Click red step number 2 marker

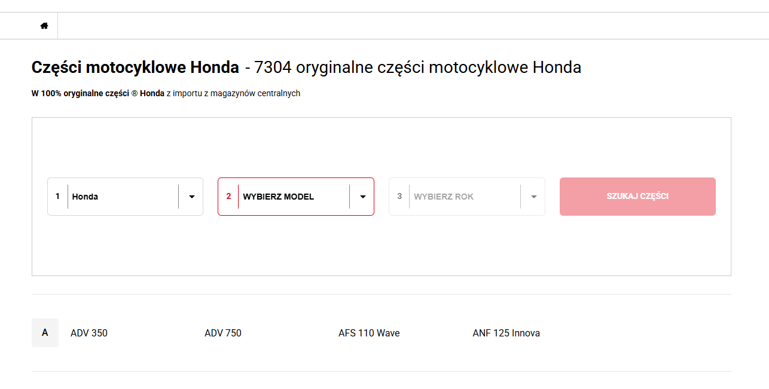point(228,196)
